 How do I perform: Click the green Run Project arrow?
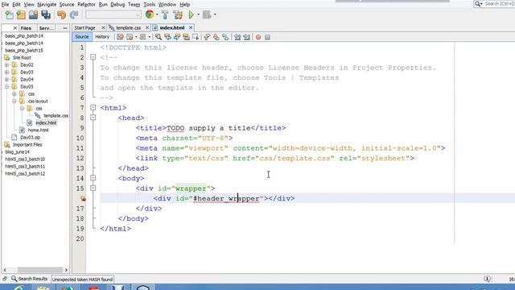pyautogui.click(x=191, y=14)
